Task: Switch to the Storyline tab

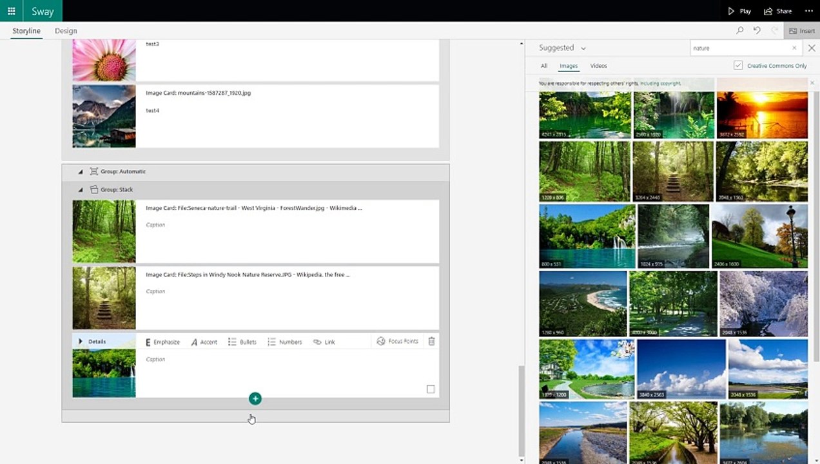Action: pos(26,31)
